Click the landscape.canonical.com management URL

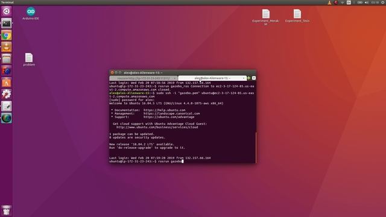tap(171, 114)
